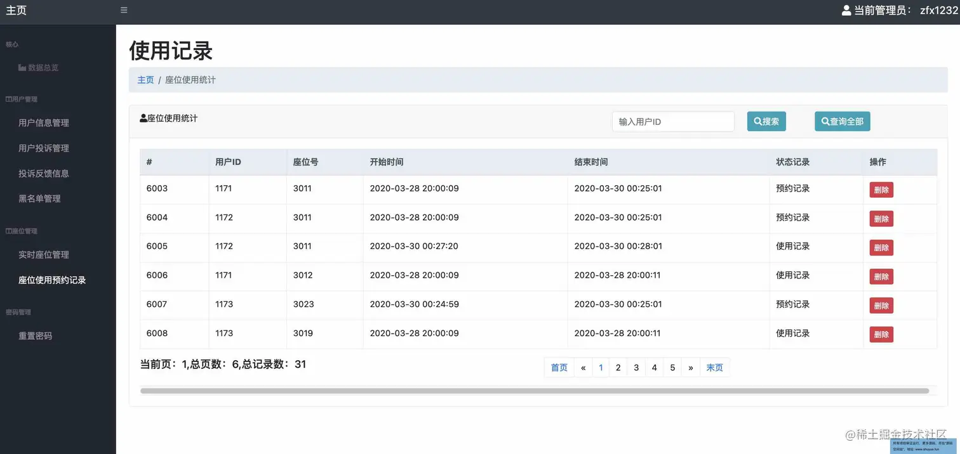Click the » next page arrow
The width and height of the screenshot is (960, 454).
click(690, 368)
